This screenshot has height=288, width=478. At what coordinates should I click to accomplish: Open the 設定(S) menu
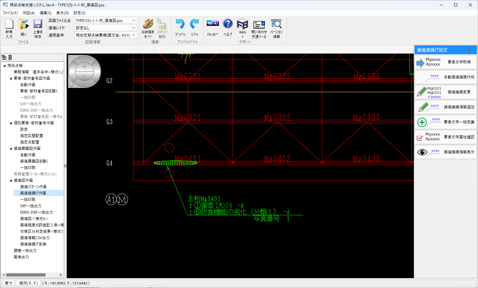(79, 13)
